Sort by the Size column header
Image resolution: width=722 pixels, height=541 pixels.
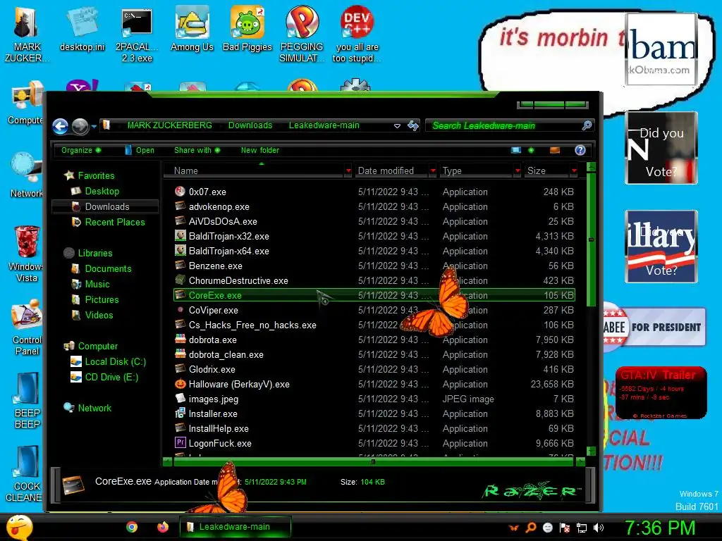coord(546,170)
